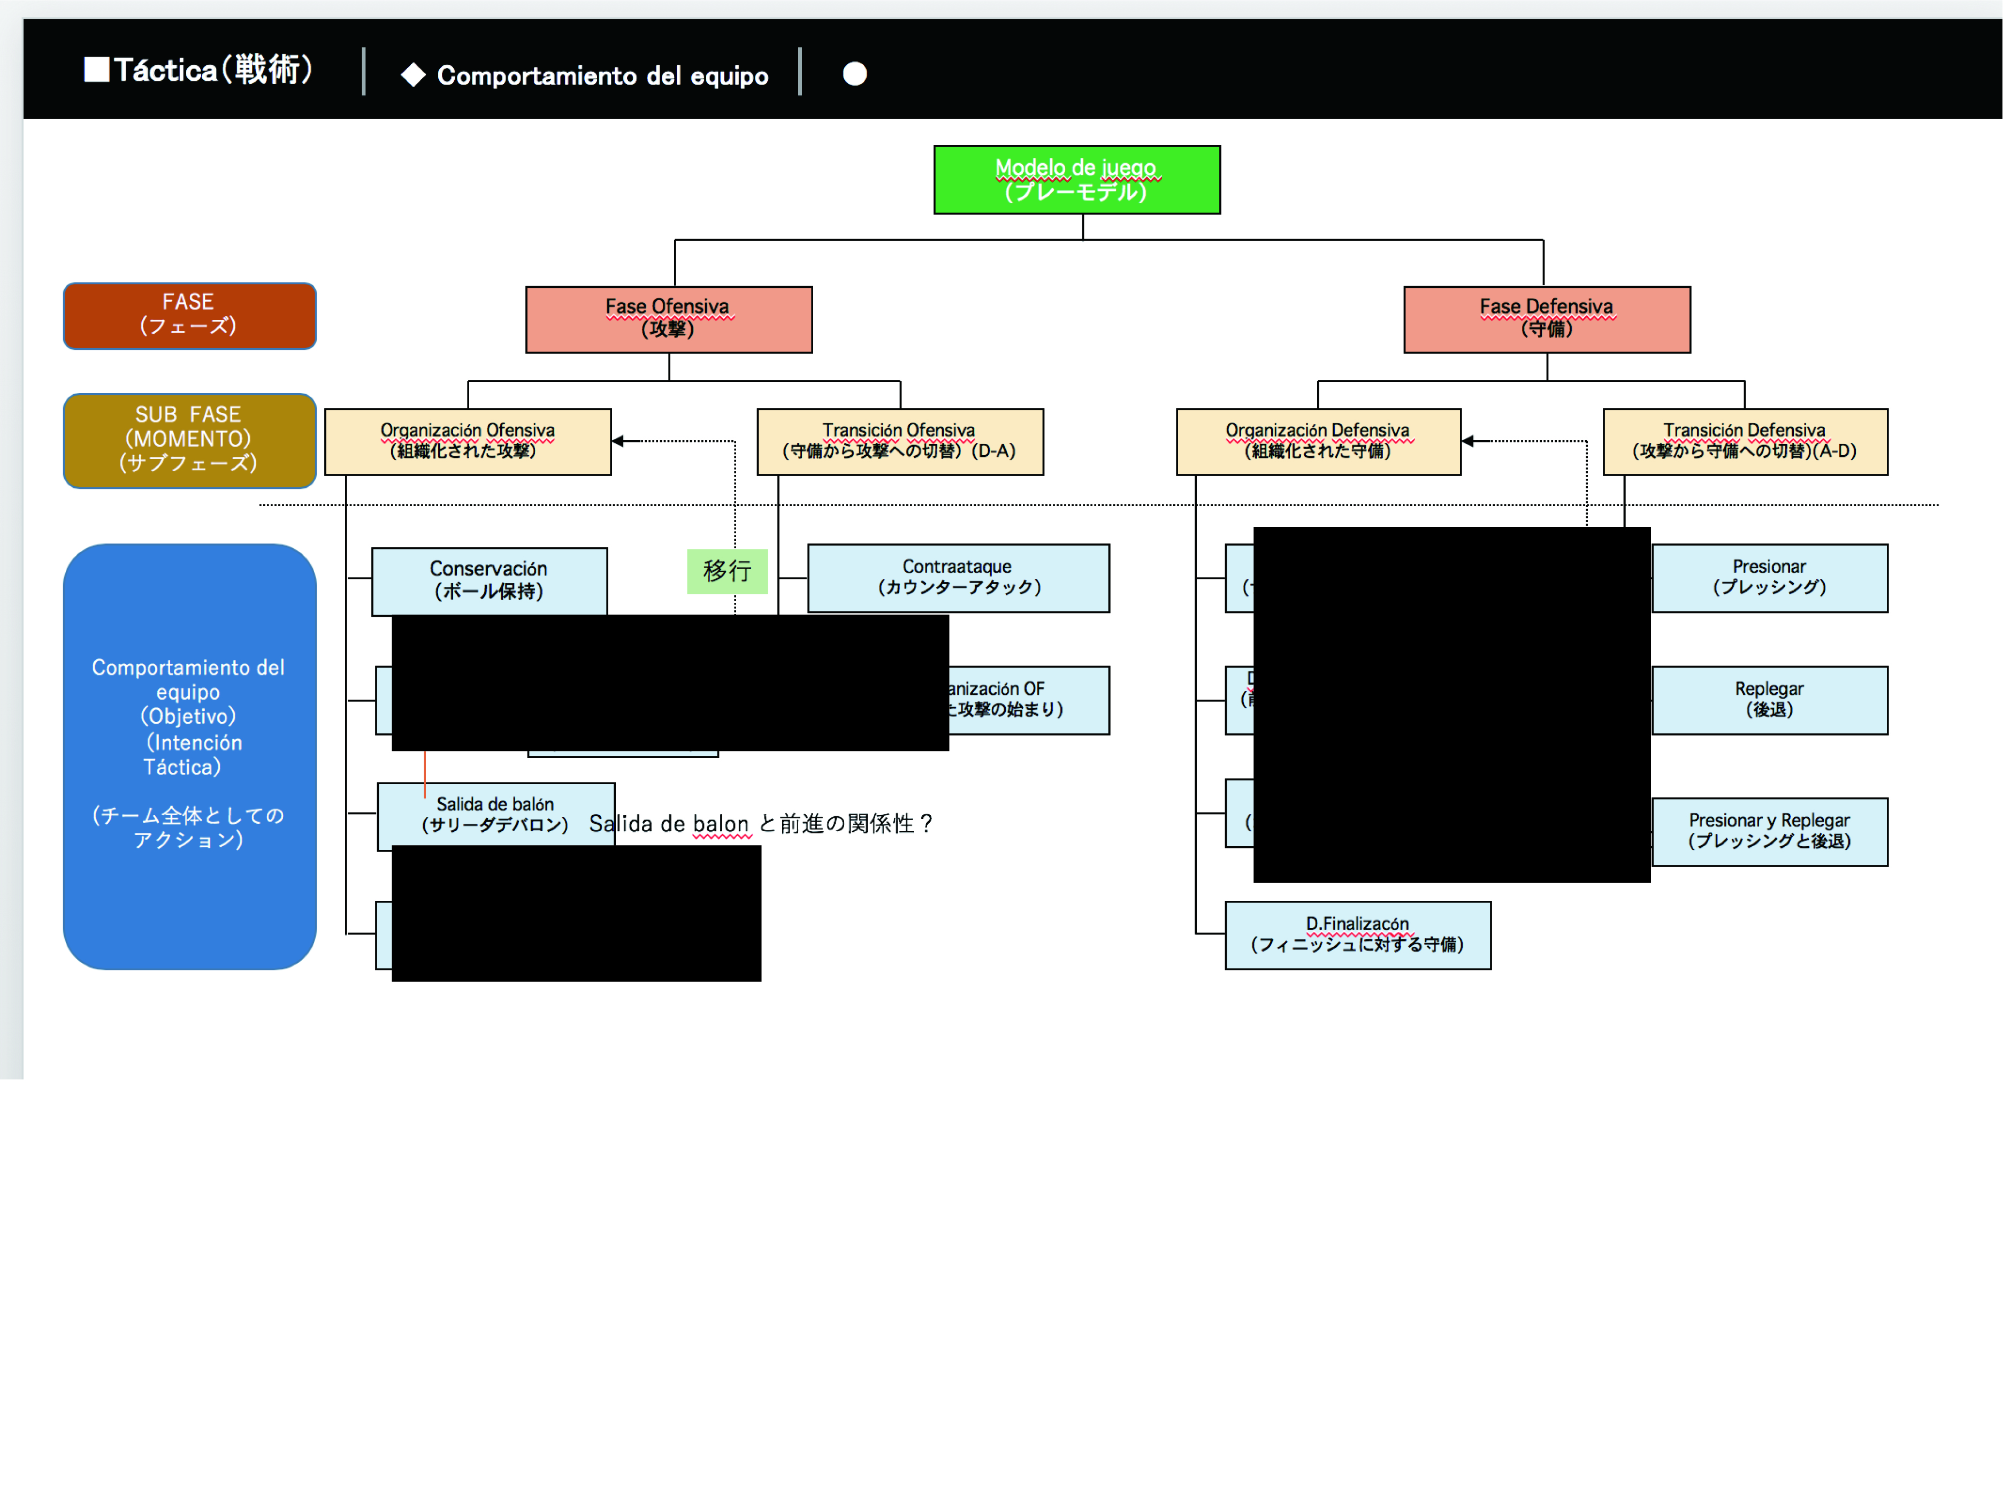Viewport: 2003px width, 1502px height.
Task: Select the partially hidden 'anización OF' box
Action: coord(1029,700)
